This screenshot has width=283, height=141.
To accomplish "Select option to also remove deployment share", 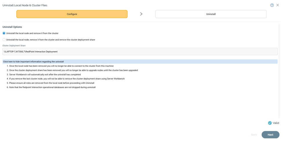I will [4, 40].
